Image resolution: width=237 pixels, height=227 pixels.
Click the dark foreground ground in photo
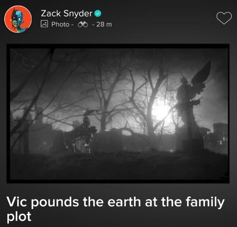click(119, 166)
